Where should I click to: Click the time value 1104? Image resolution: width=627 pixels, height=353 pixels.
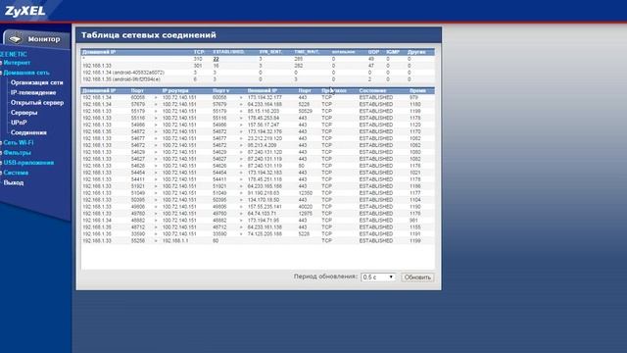[414, 200]
